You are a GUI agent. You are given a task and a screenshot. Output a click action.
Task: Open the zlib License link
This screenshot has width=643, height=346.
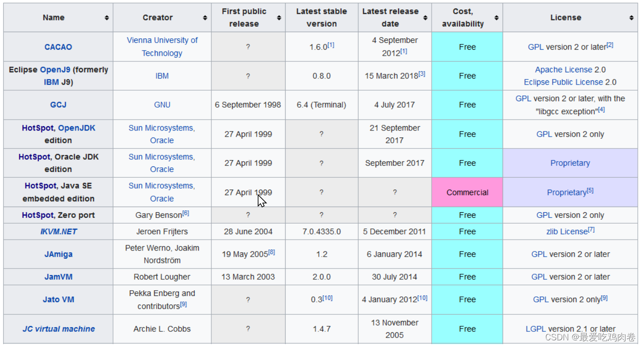(567, 232)
